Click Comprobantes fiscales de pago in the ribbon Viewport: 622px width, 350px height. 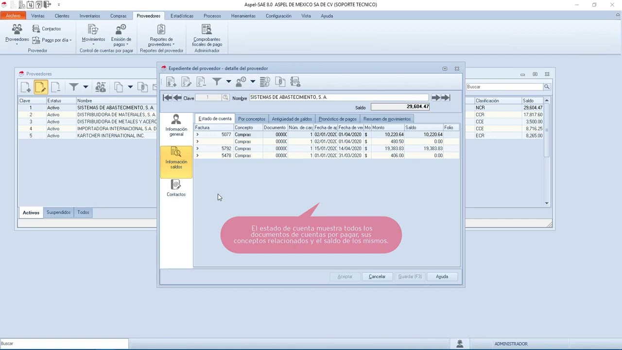coord(207,35)
